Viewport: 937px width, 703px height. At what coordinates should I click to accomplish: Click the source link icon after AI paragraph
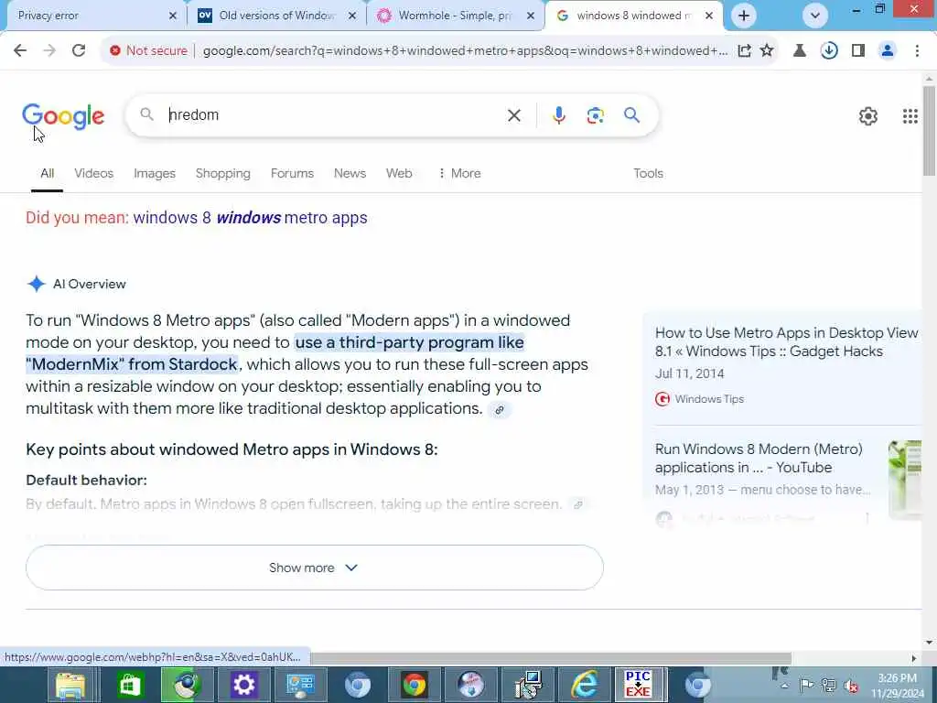pos(500,410)
